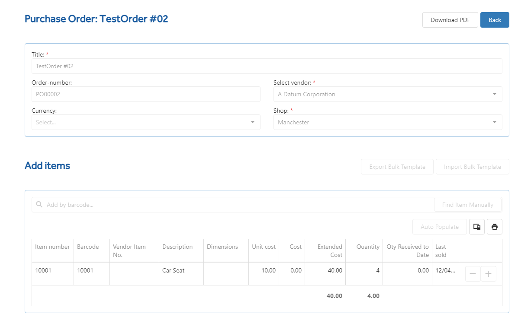Open the Select vendor dropdown
The height and width of the screenshot is (323, 518).
point(387,94)
